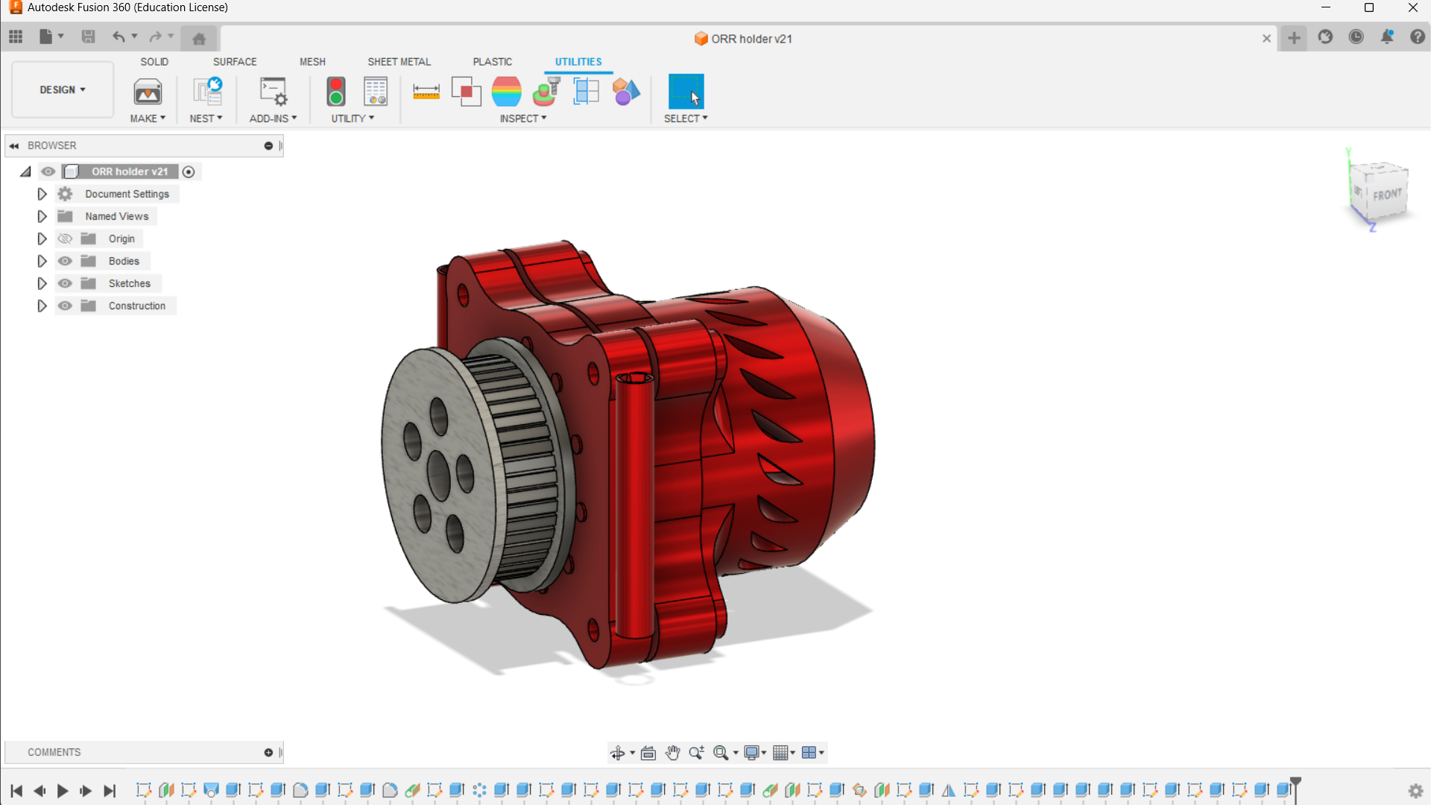Toggle visibility of ORR holder v21 component
This screenshot has height=805, width=1431.
(48, 171)
